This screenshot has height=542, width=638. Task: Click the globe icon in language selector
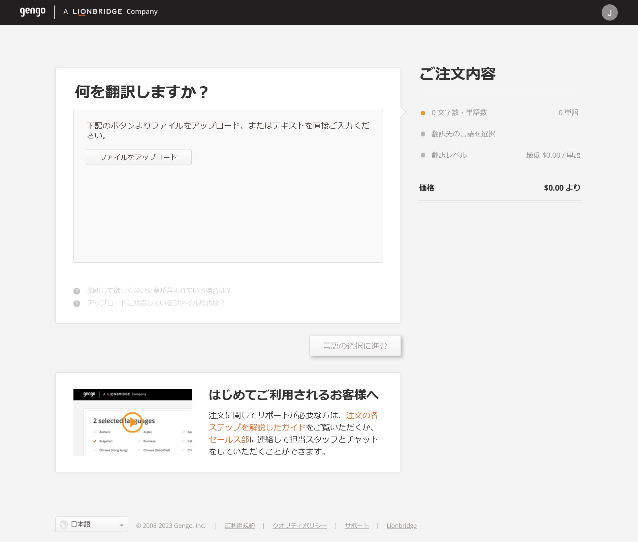[x=64, y=524]
